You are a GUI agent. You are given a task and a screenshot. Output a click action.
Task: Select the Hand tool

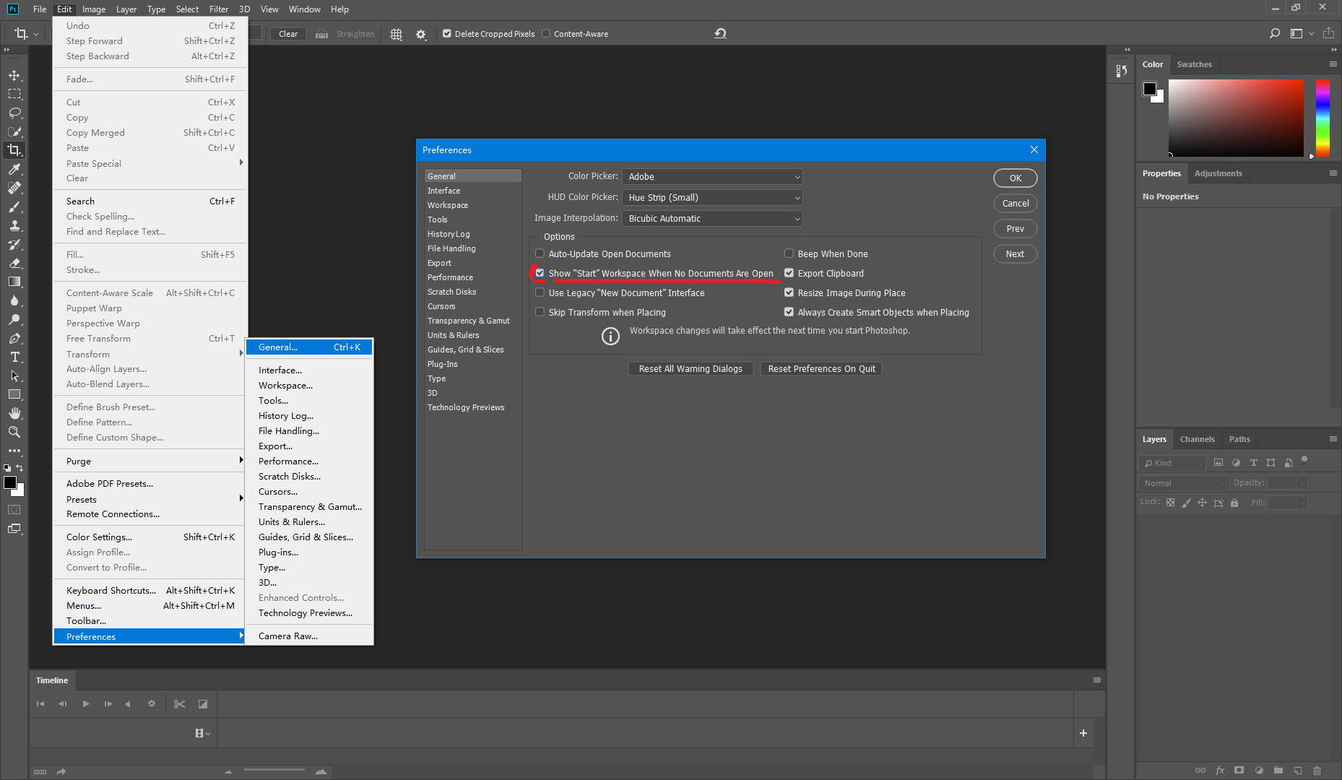(x=14, y=413)
